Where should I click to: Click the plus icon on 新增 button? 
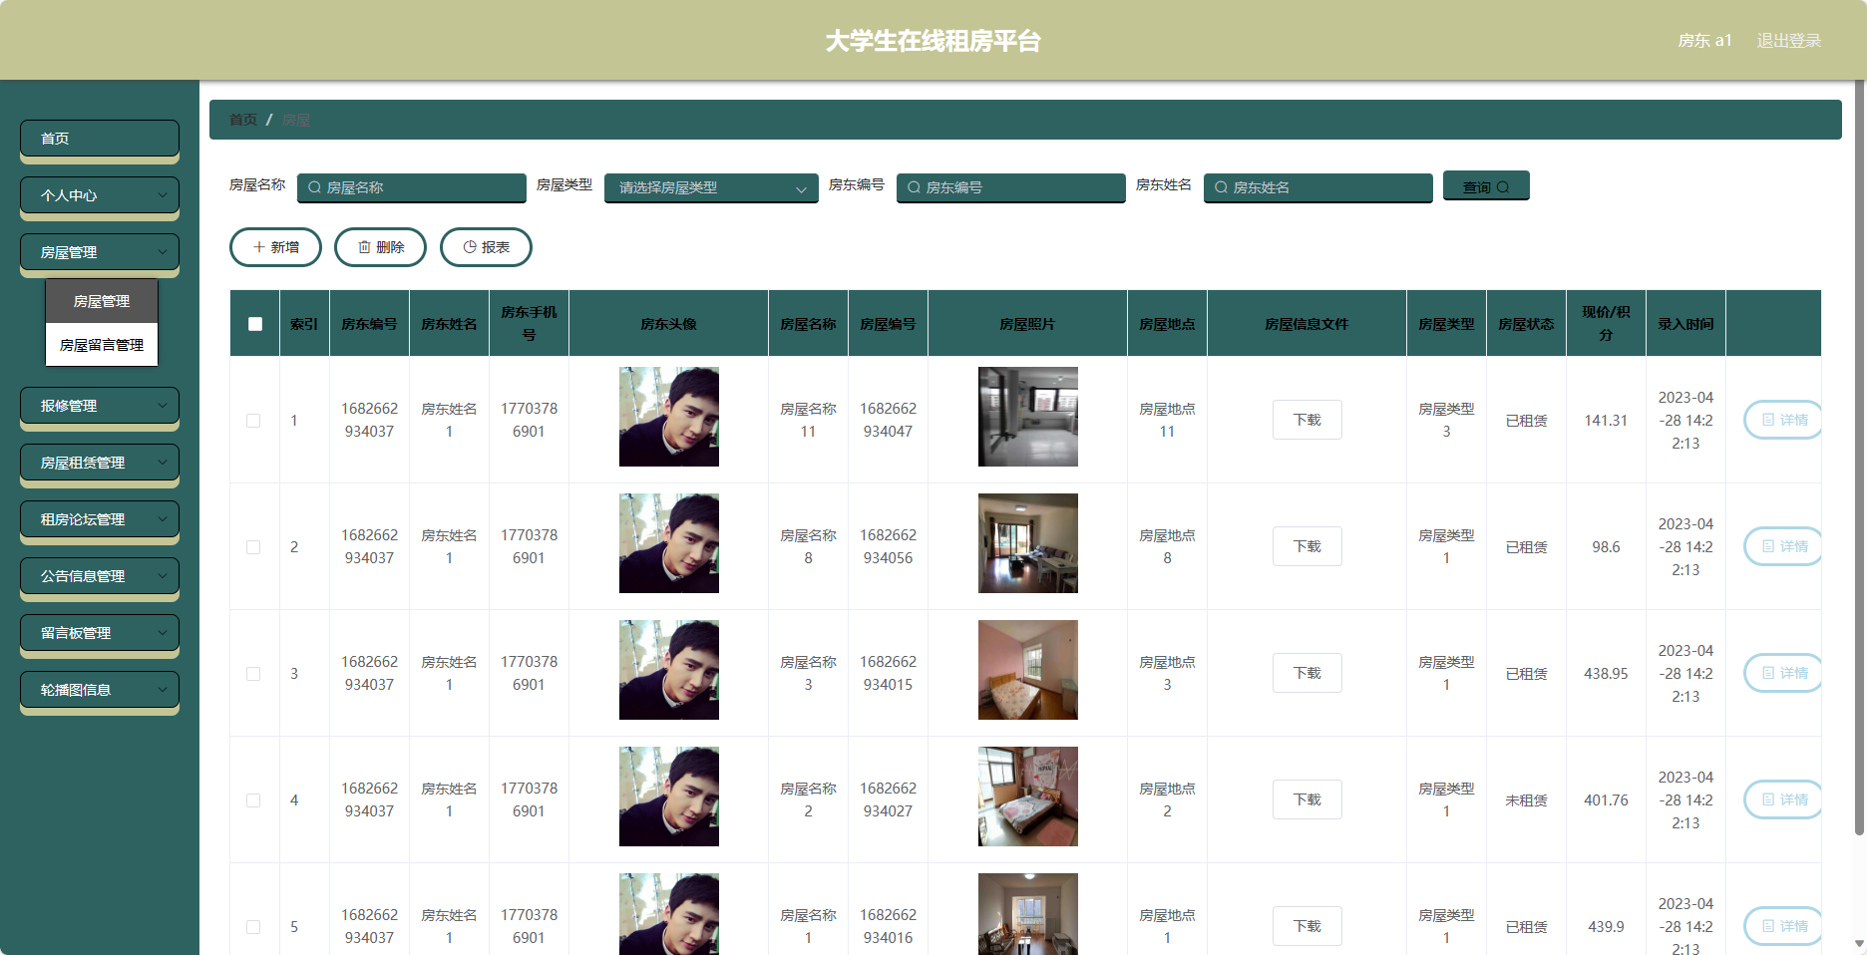259,247
